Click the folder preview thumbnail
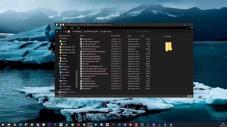 click(x=168, y=47)
